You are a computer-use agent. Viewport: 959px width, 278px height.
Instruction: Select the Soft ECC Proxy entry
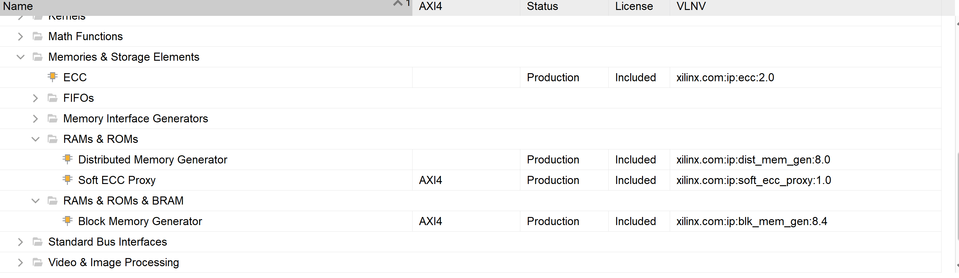(117, 180)
